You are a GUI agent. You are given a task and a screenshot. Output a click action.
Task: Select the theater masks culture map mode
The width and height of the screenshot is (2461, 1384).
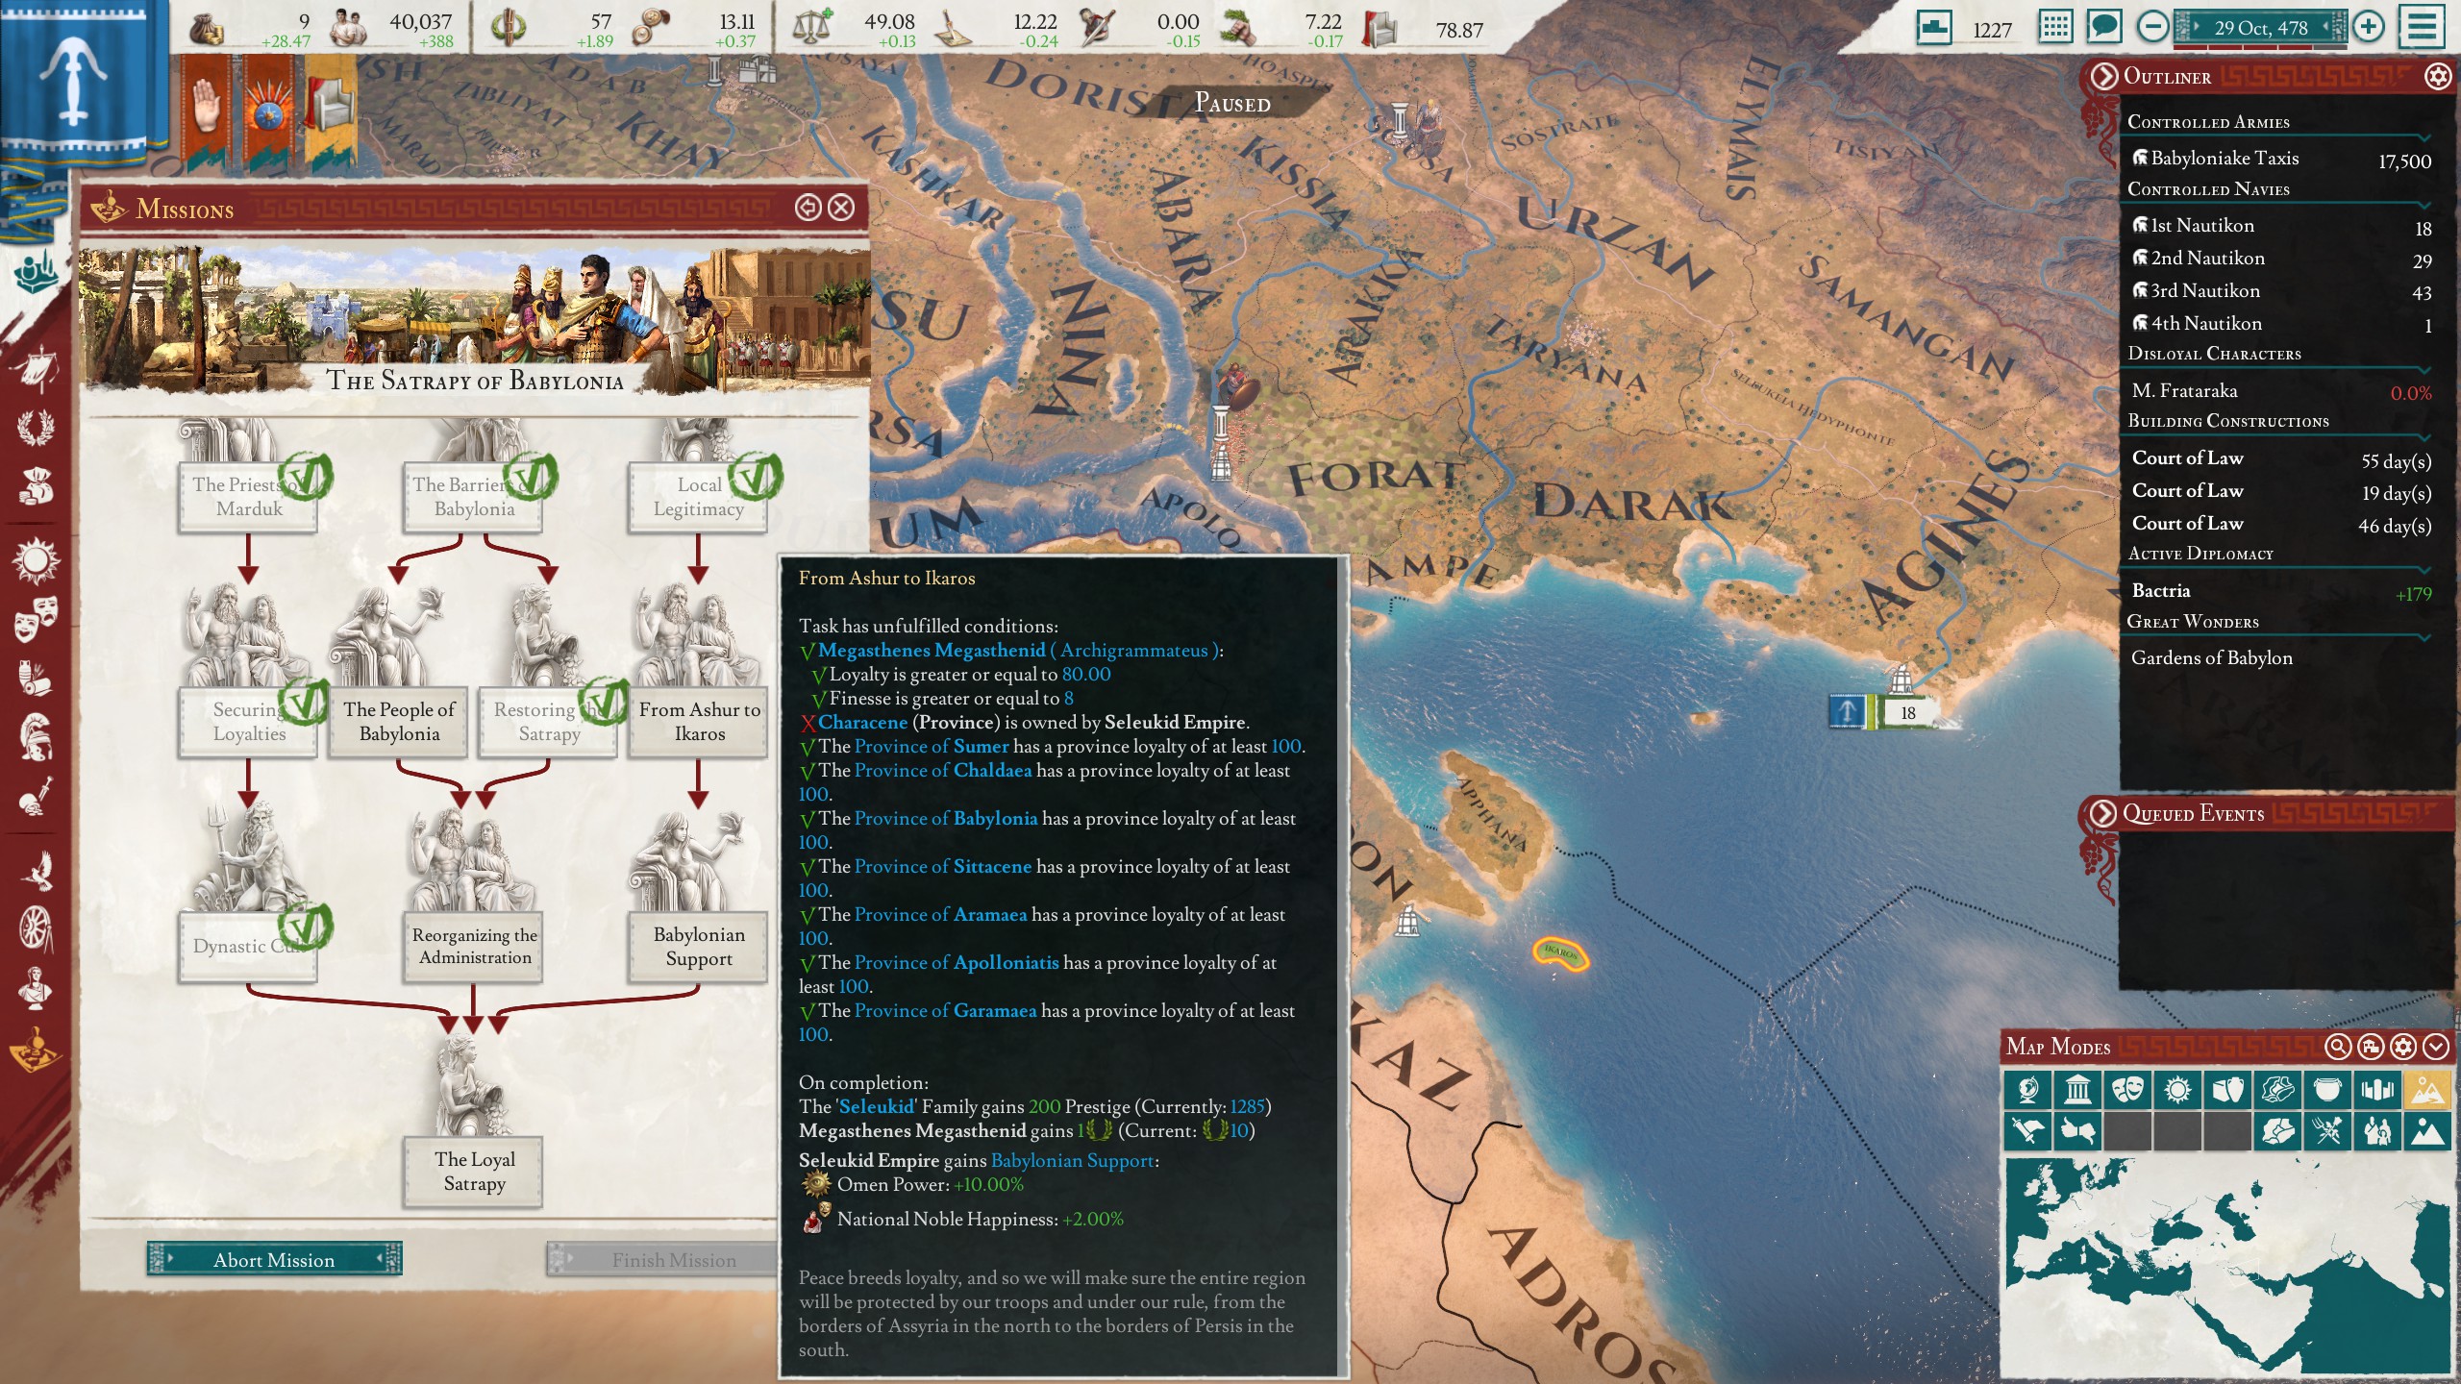[x=2127, y=1089]
